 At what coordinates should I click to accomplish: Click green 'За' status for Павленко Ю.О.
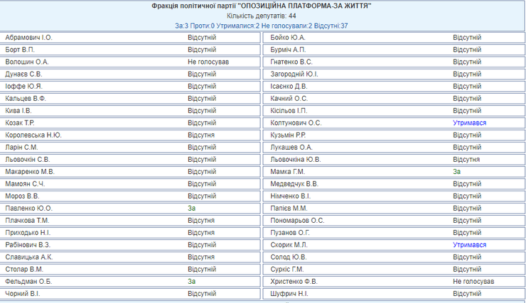pos(191,208)
